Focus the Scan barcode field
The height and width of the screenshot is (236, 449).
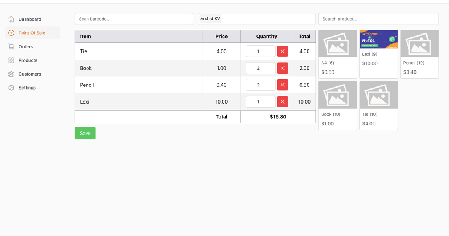pos(134,19)
